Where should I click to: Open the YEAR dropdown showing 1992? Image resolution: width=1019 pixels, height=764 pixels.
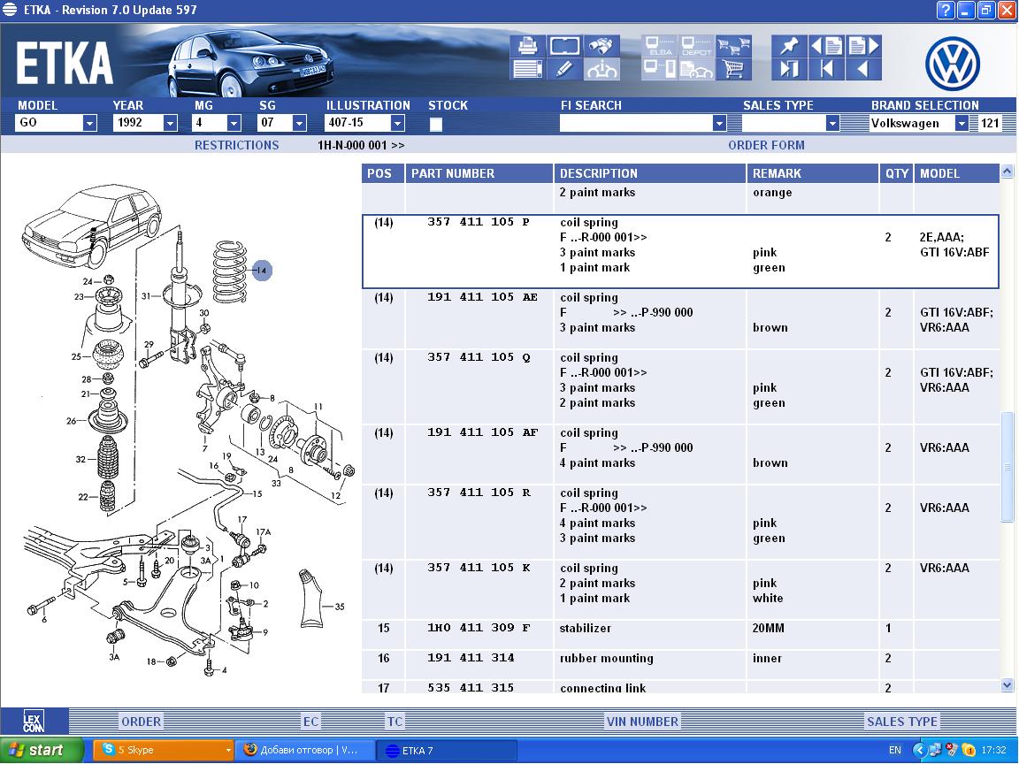click(x=170, y=124)
